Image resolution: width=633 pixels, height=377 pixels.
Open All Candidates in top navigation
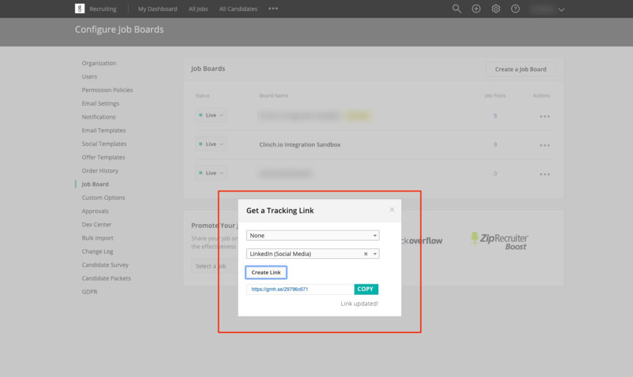click(x=239, y=9)
